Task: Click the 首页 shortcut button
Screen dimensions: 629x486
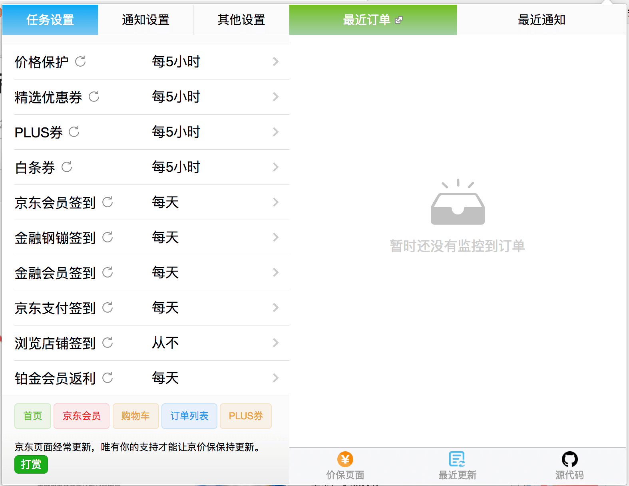Action: tap(33, 416)
